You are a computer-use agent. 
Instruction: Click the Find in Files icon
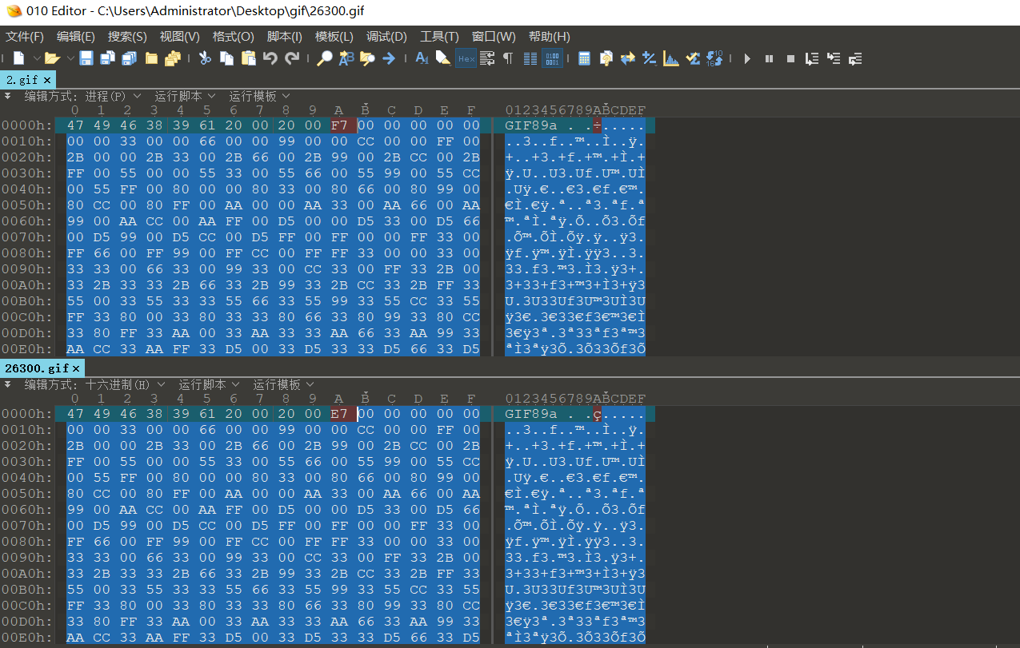click(367, 58)
